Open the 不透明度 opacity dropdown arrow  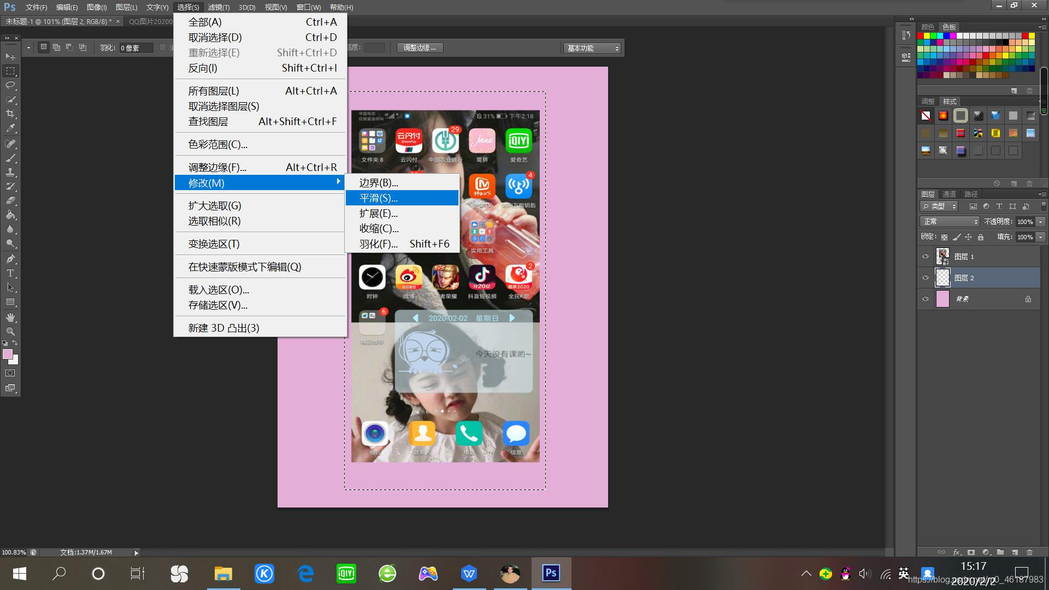point(1041,221)
